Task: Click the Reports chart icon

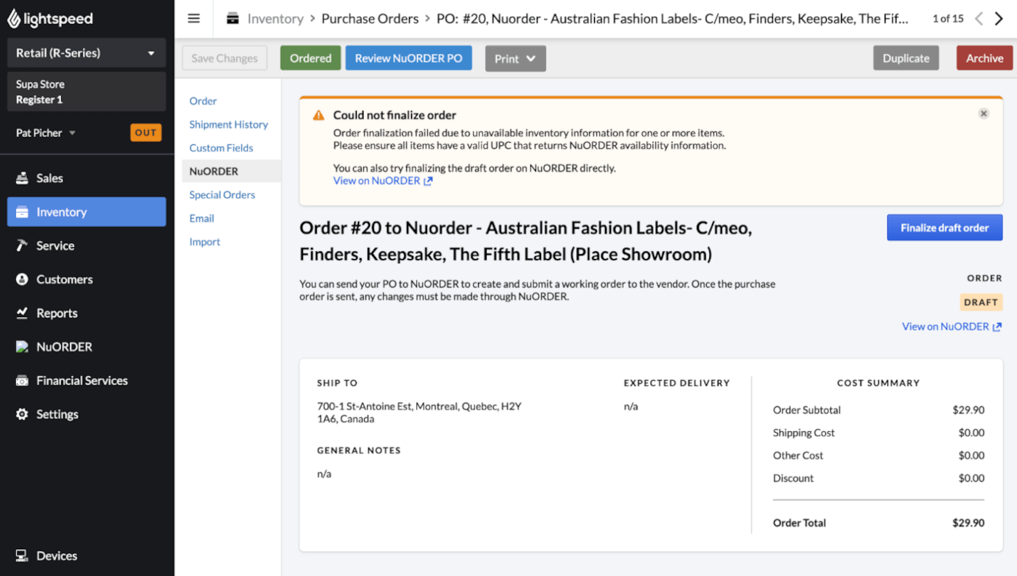Action: pos(23,313)
